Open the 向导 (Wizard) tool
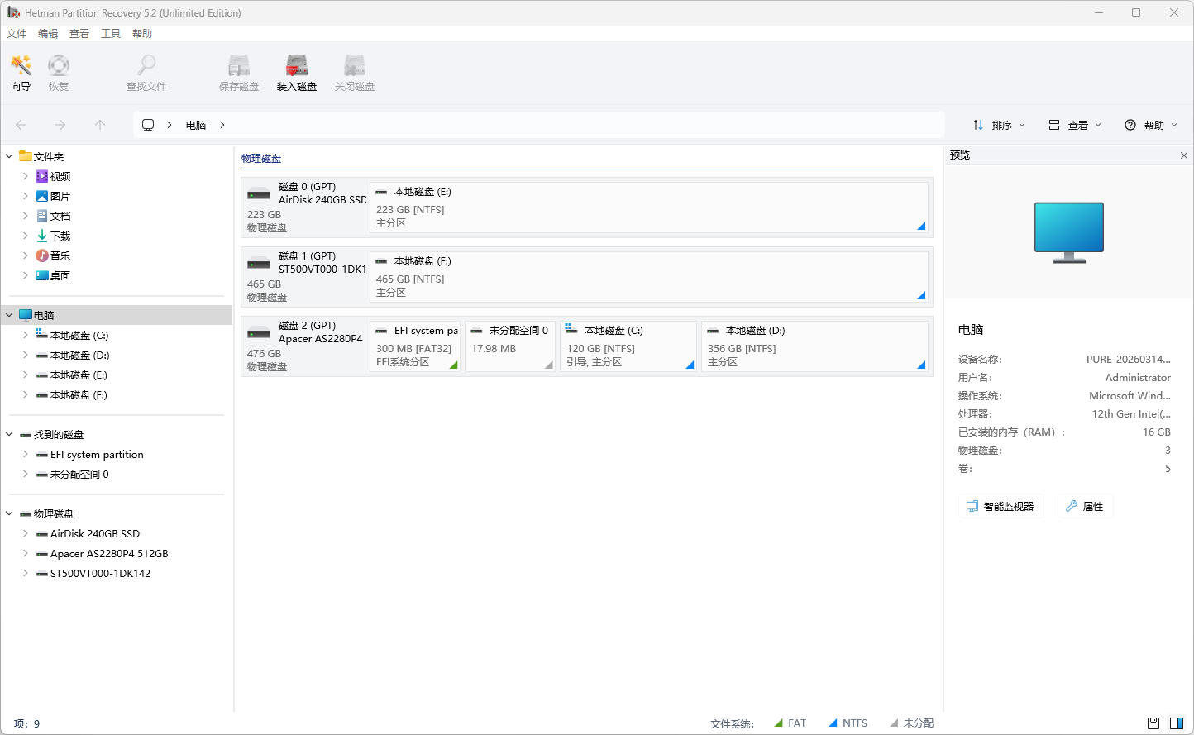The height and width of the screenshot is (735, 1194). (20, 72)
